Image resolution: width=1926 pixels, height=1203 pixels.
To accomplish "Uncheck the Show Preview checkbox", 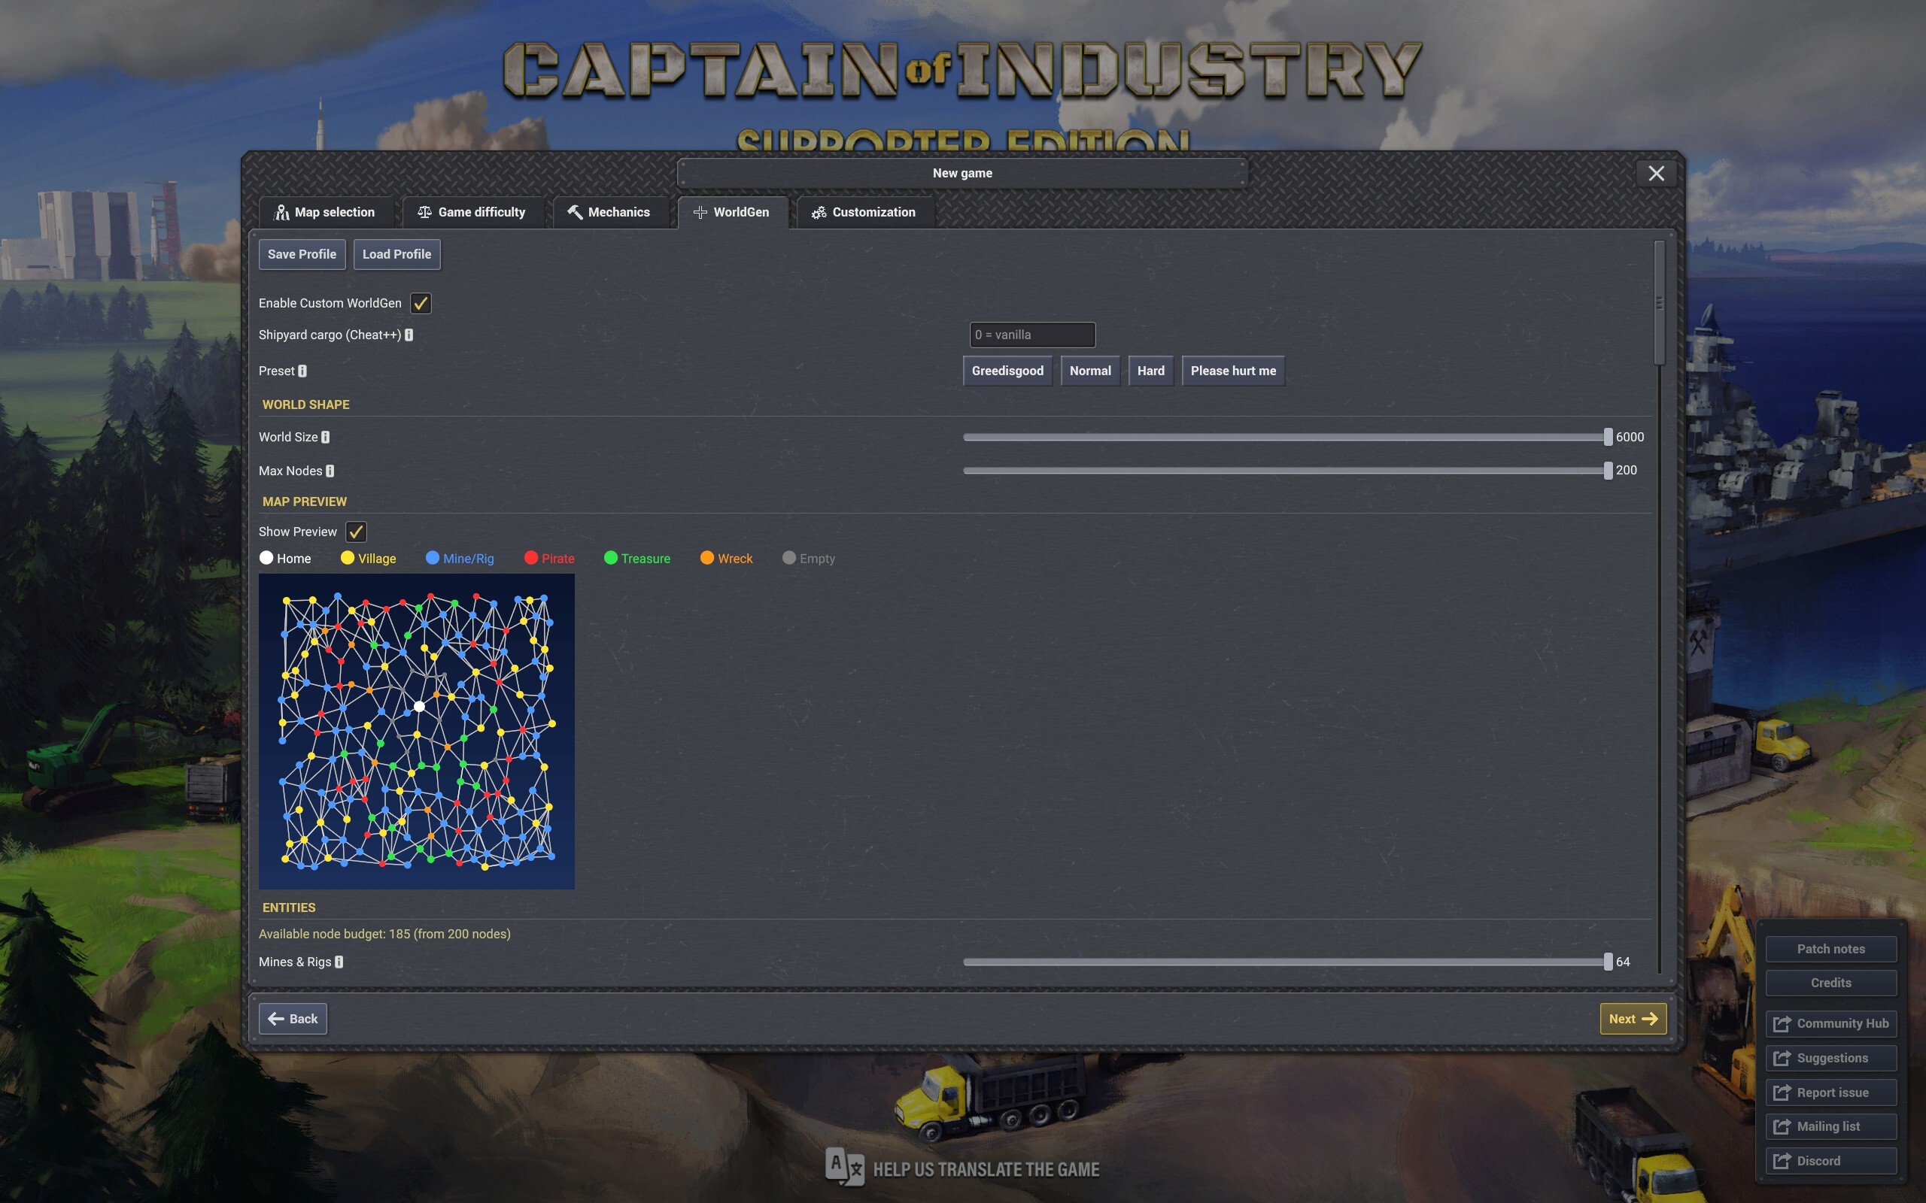I will (x=356, y=532).
